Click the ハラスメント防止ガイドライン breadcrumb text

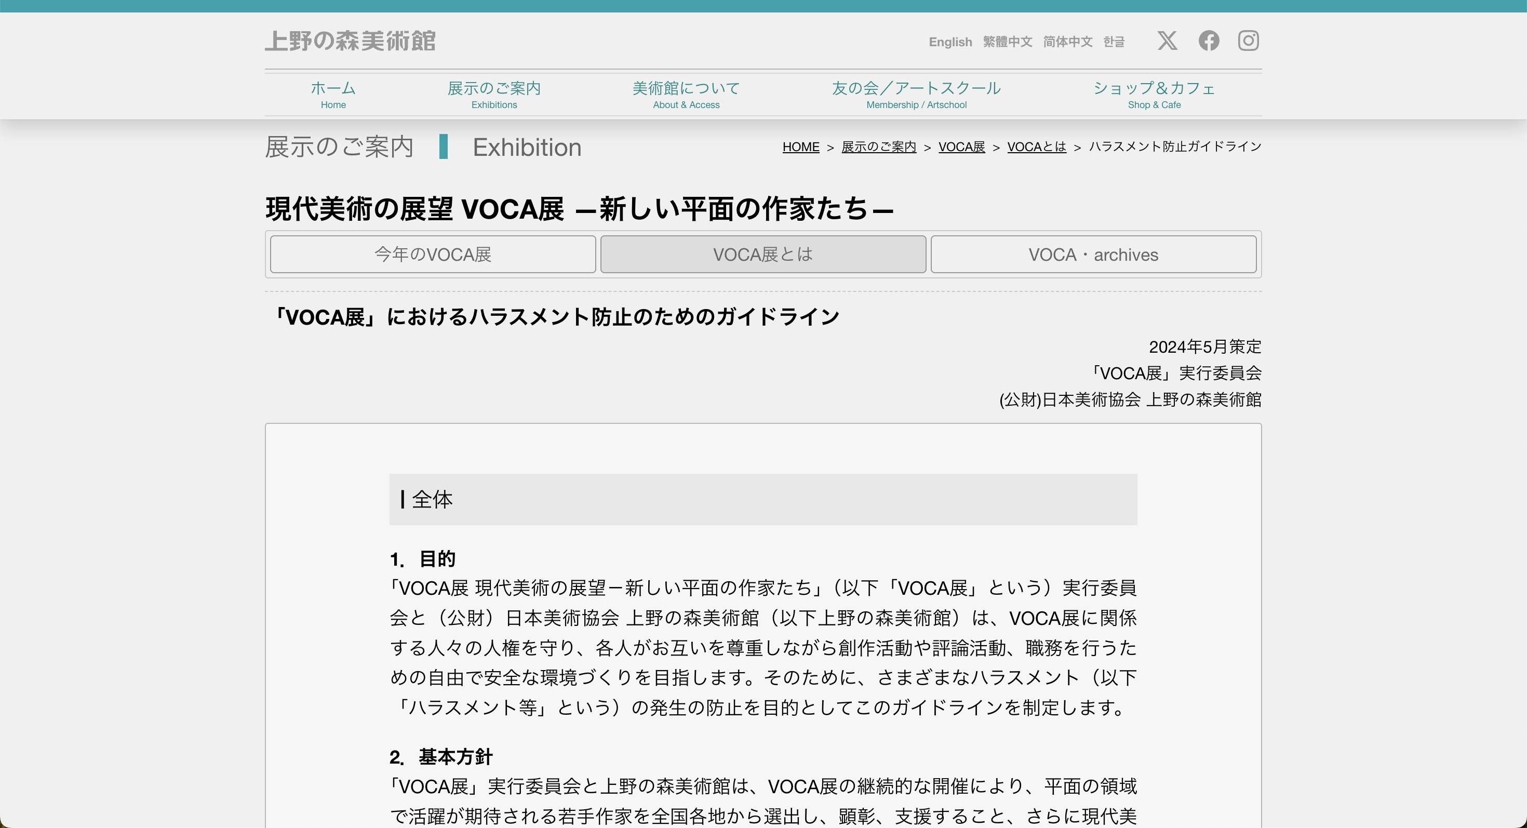tap(1175, 147)
